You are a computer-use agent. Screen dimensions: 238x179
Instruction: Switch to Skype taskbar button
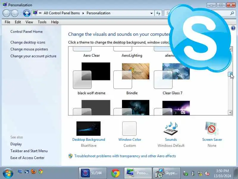coord(167,173)
